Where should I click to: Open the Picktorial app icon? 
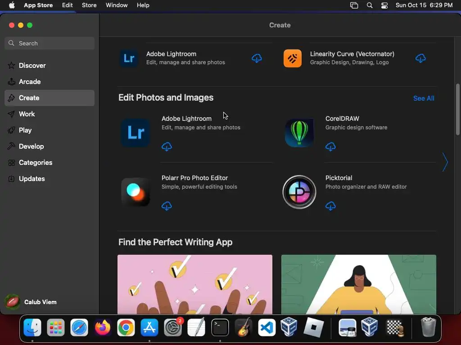pyautogui.click(x=299, y=192)
